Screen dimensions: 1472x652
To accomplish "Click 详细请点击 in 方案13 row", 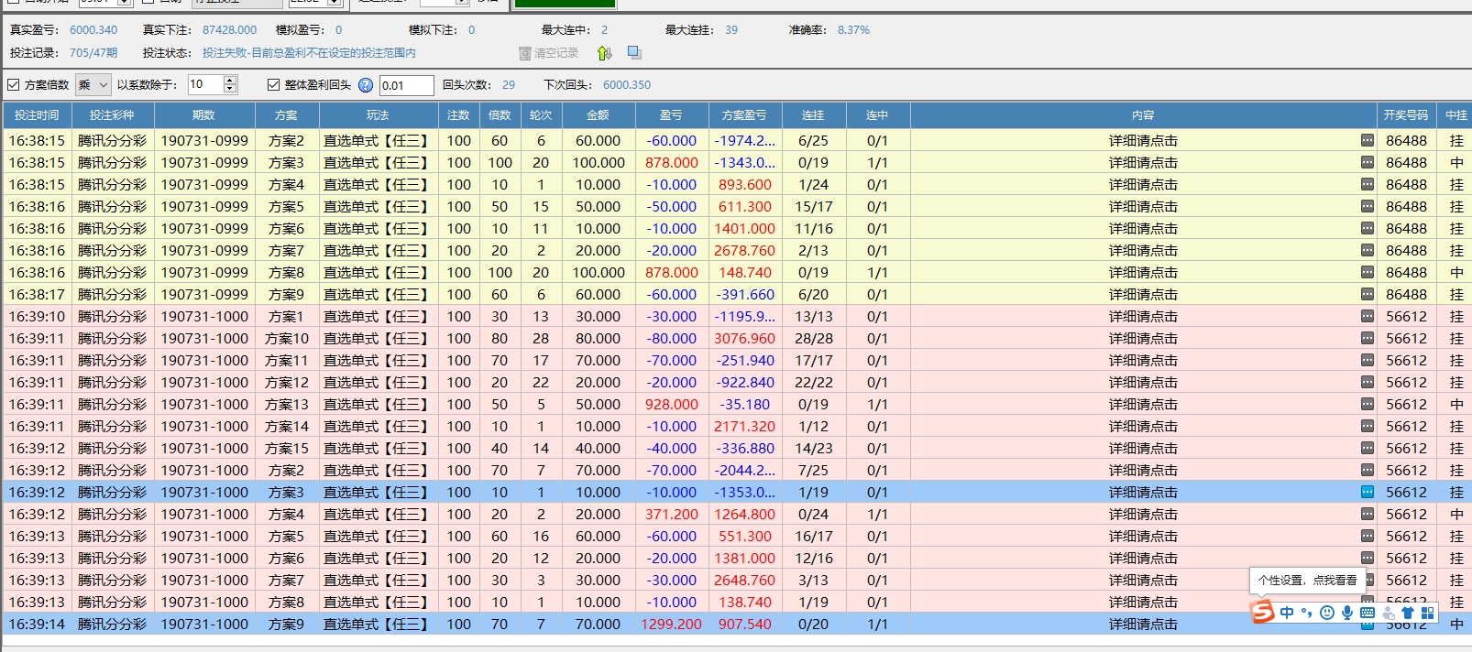I will (1143, 405).
